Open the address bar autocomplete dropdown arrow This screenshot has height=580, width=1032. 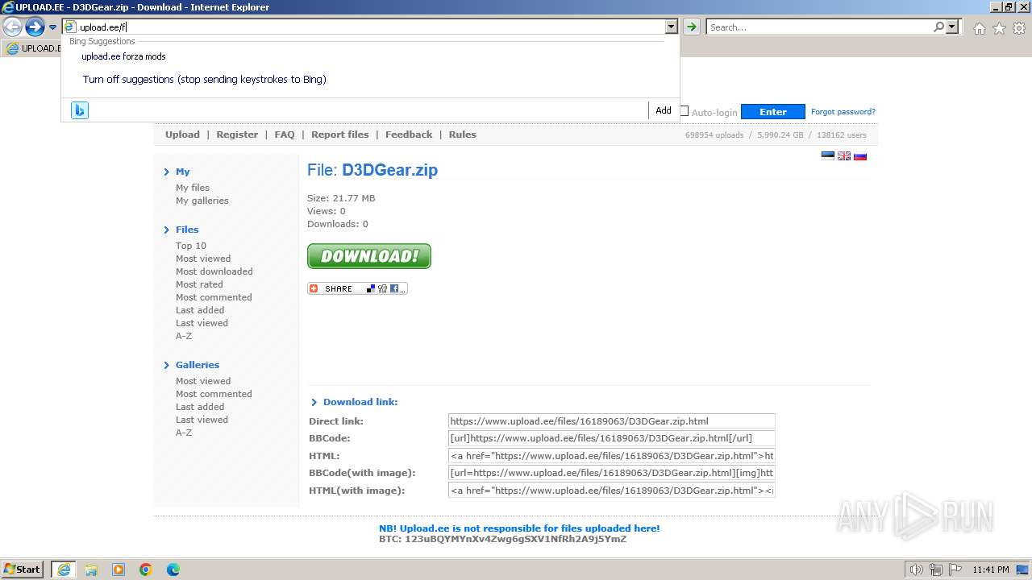click(x=671, y=27)
